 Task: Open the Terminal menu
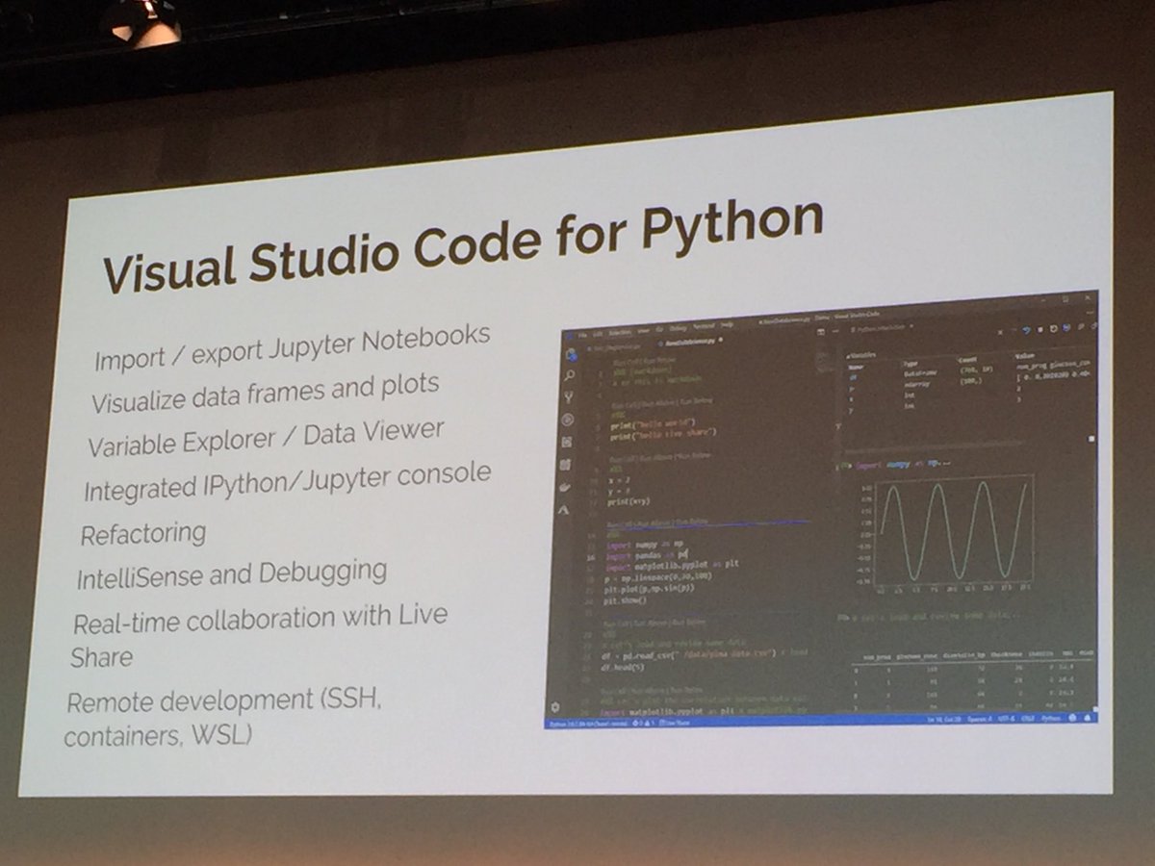point(703,325)
